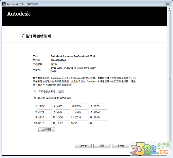
Task: Go back with the 上一步 button
Action: (83, 146)
